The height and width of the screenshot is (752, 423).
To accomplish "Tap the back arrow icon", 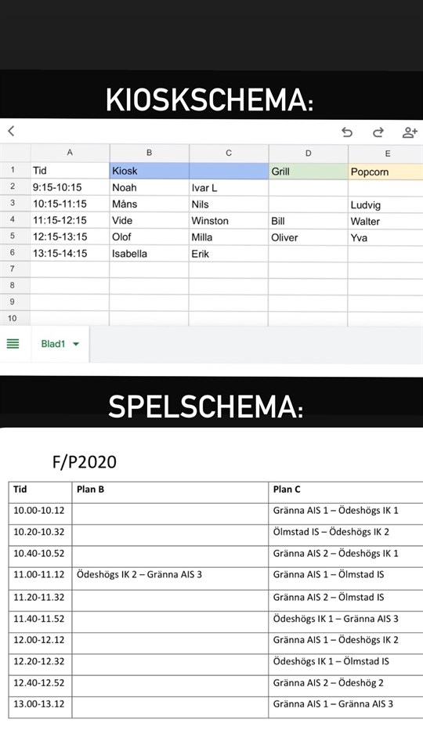I will point(11,131).
